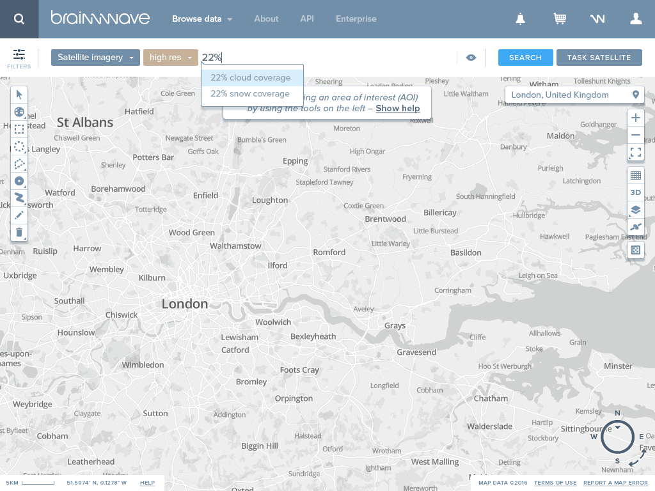Click the Show help link
Image resolution: width=655 pixels, height=491 pixels.
coord(398,109)
